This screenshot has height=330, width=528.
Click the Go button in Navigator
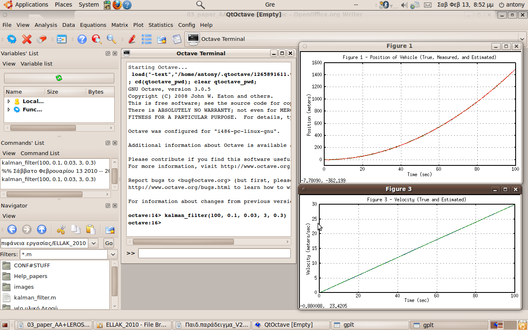[108, 243]
